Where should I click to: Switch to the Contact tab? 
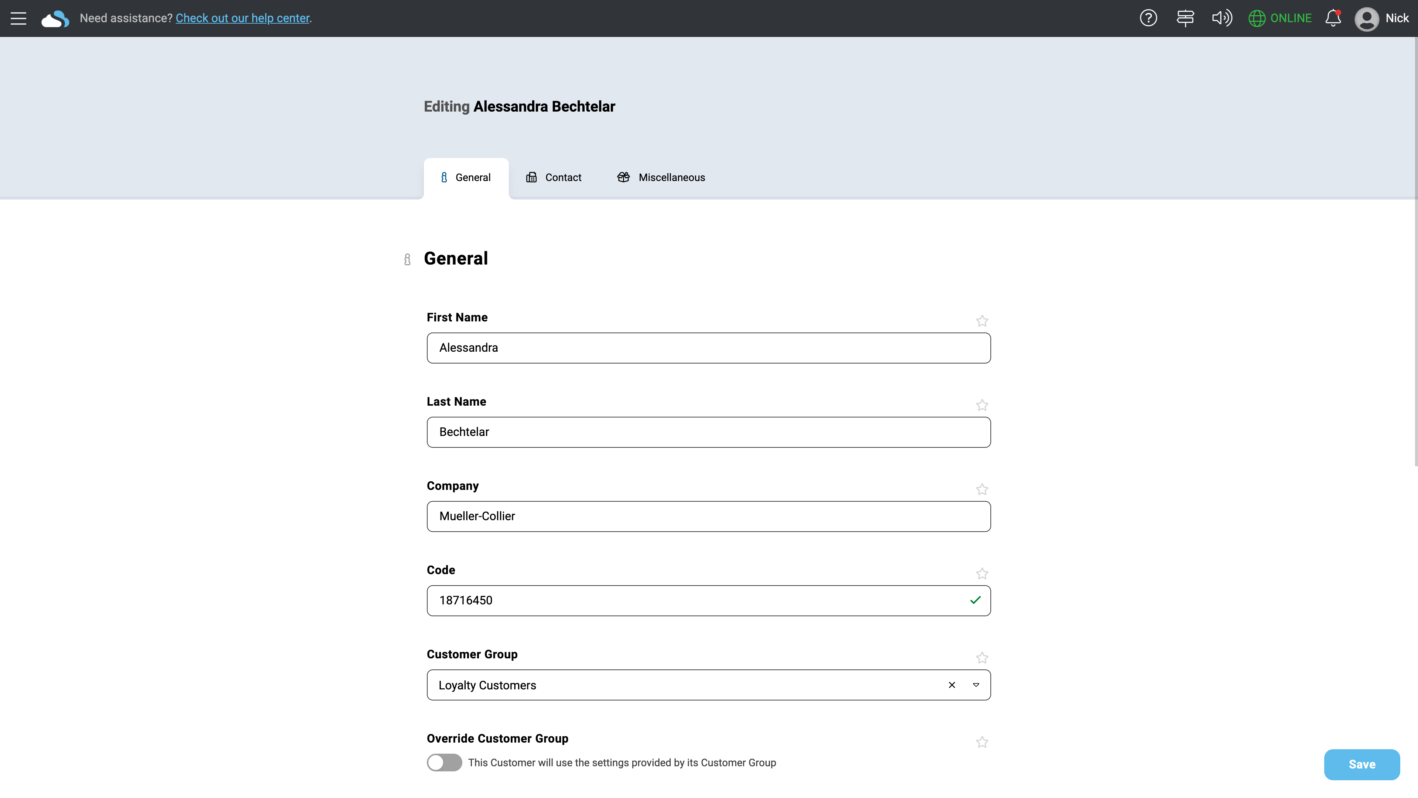pyautogui.click(x=554, y=177)
